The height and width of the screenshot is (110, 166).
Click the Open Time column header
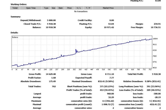click(x=31, y=8)
